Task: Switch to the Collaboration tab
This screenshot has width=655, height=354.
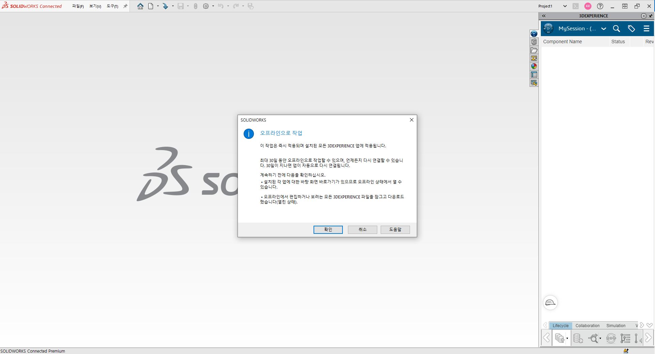Action: (x=588, y=326)
